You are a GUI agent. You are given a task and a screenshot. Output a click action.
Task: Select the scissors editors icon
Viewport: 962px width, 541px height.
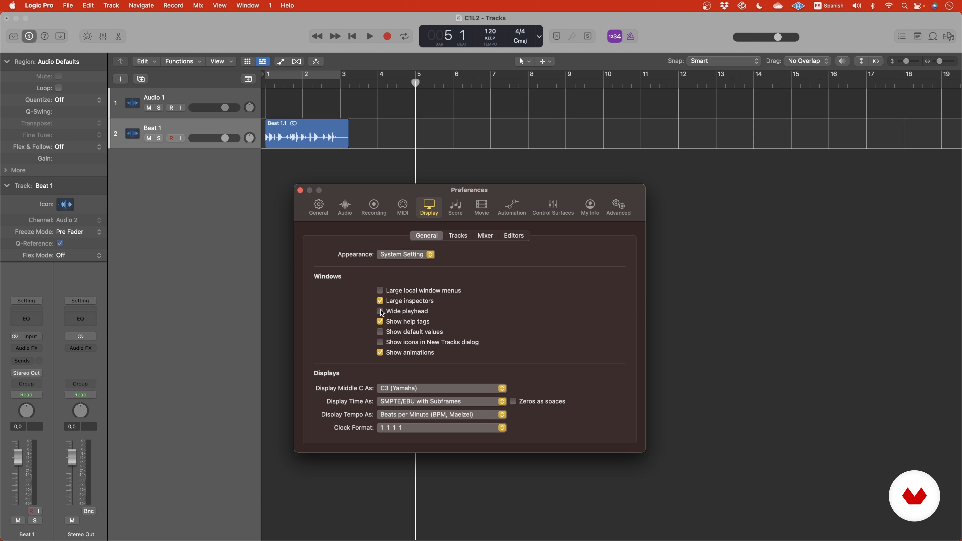[118, 36]
